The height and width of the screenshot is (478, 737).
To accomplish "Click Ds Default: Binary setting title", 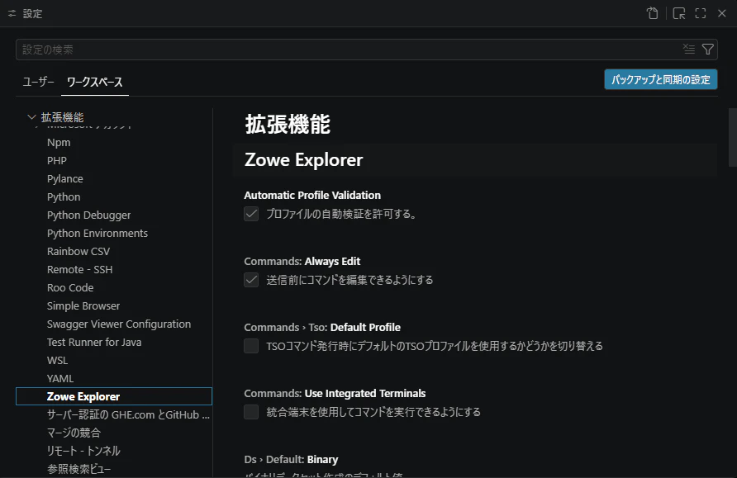I will [291, 459].
